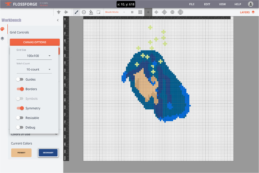The height and width of the screenshot is (173, 259).
Task: Toggle the Debug switch on
Action: coord(20,127)
